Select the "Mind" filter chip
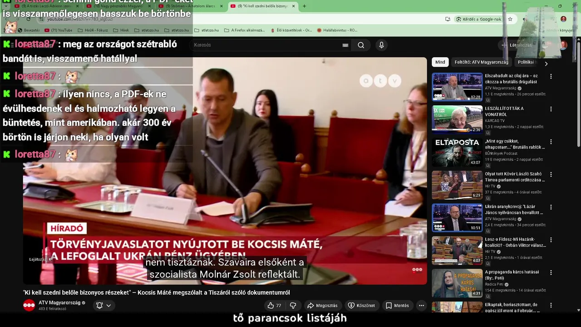 [x=440, y=62]
